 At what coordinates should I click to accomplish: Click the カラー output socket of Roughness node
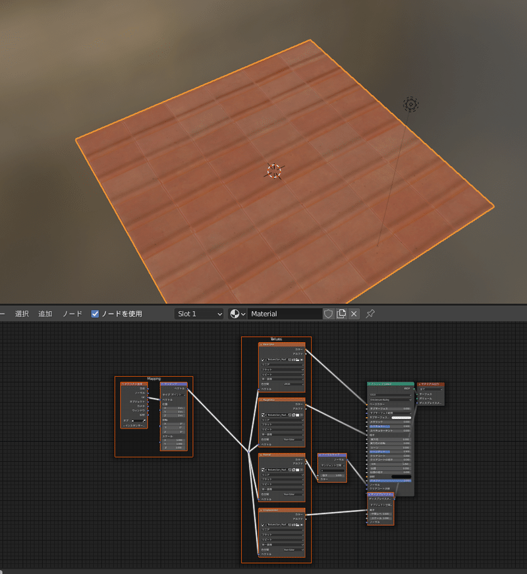click(306, 405)
